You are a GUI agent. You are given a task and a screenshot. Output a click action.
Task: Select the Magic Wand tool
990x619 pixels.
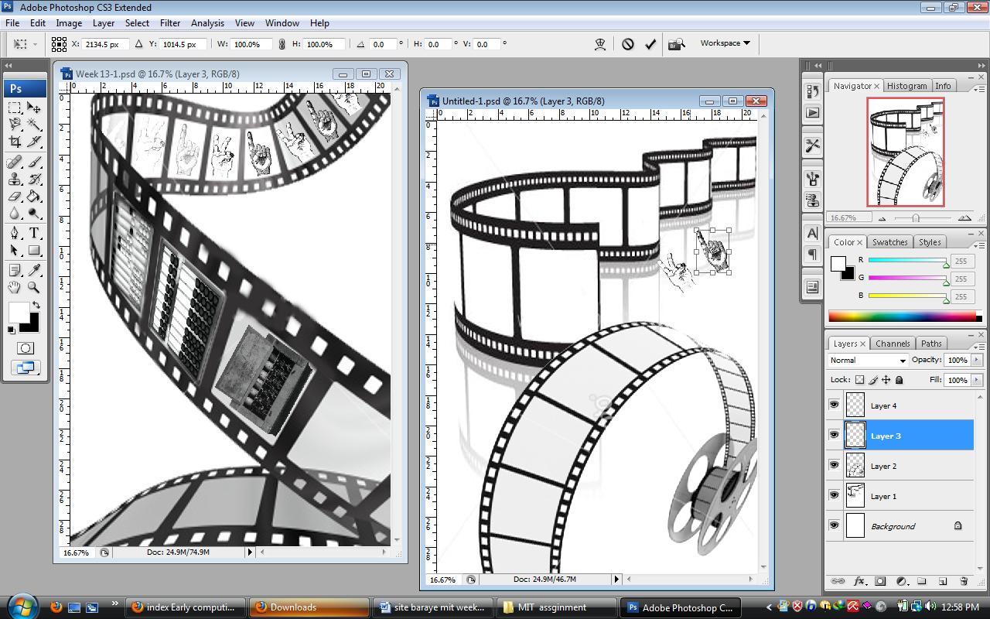click(34, 125)
